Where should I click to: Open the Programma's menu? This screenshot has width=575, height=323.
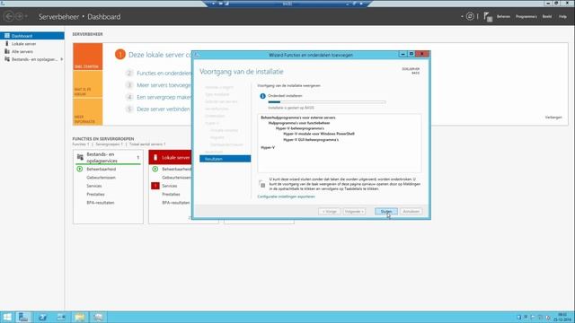tap(526, 16)
